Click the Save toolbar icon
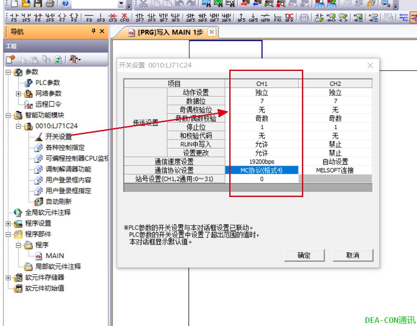417x326 pixels. point(37,5)
